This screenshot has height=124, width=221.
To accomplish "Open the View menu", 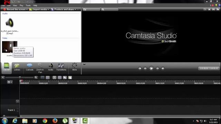I will [x=15, y=6].
